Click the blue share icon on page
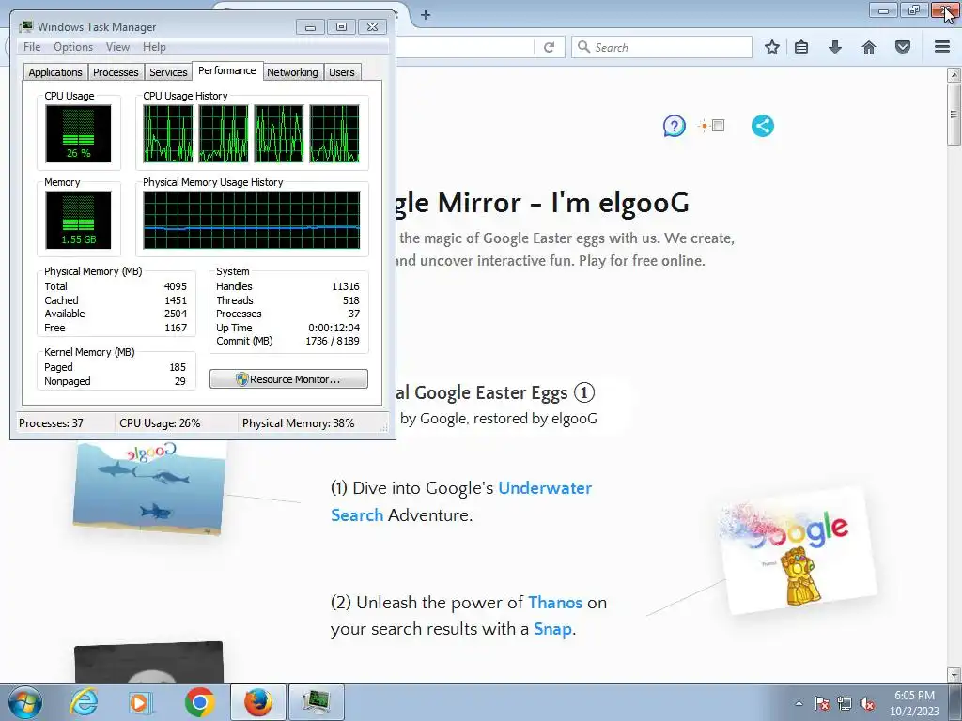 point(763,126)
